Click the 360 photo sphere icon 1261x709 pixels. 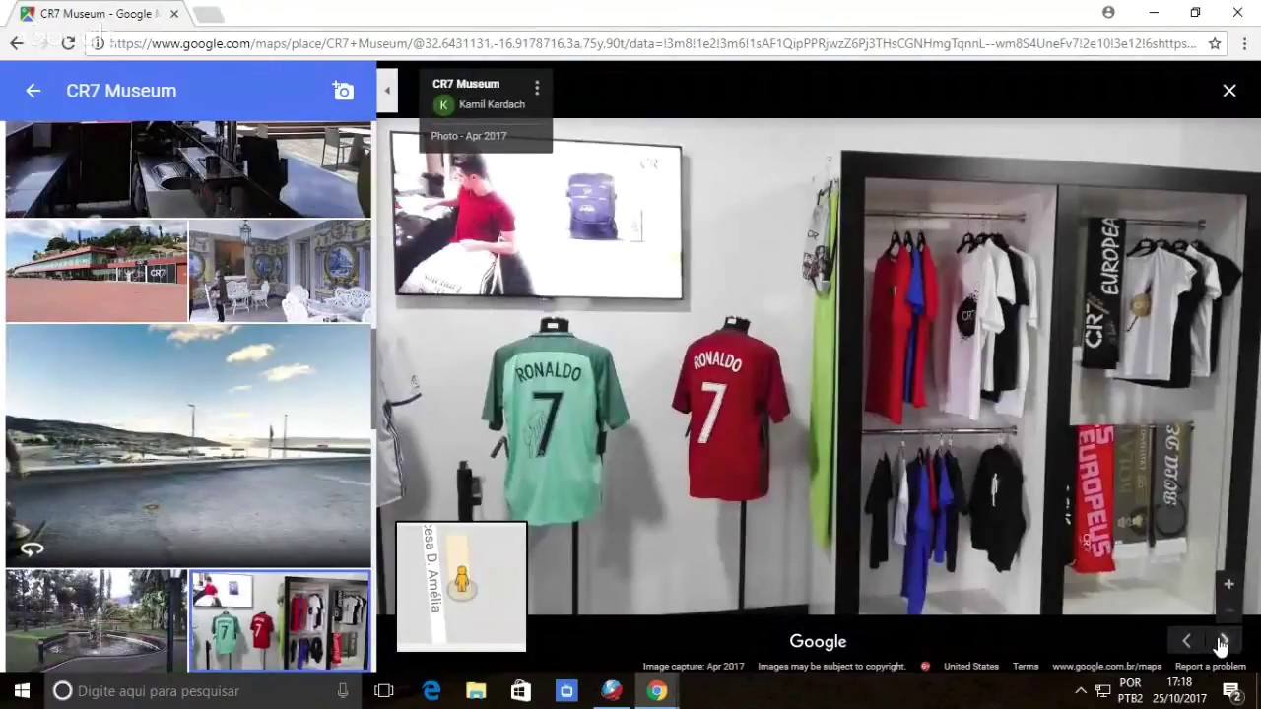32,549
